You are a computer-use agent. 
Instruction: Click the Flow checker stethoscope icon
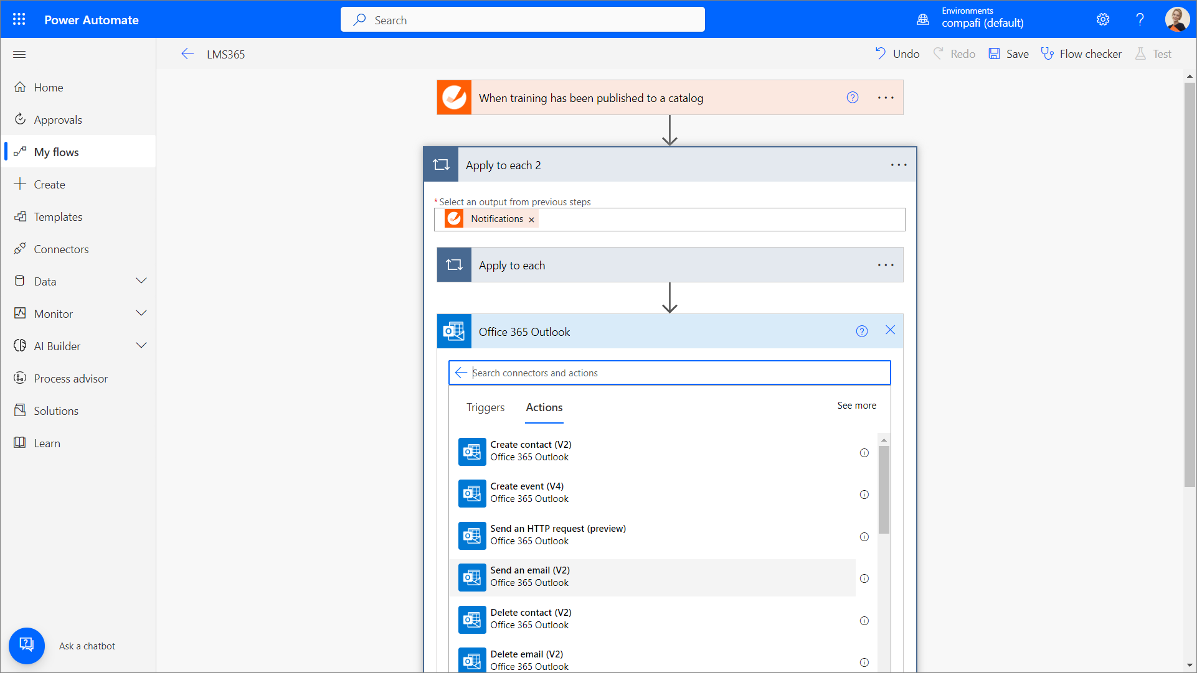(x=1048, y=54)
